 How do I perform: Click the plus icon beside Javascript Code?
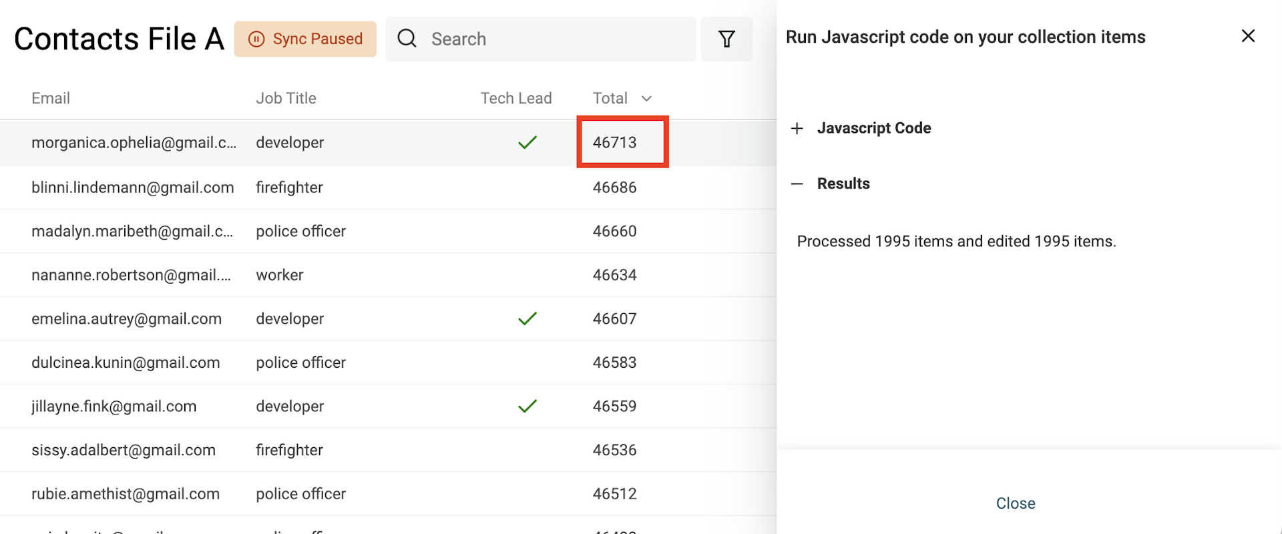click(797, 128)
